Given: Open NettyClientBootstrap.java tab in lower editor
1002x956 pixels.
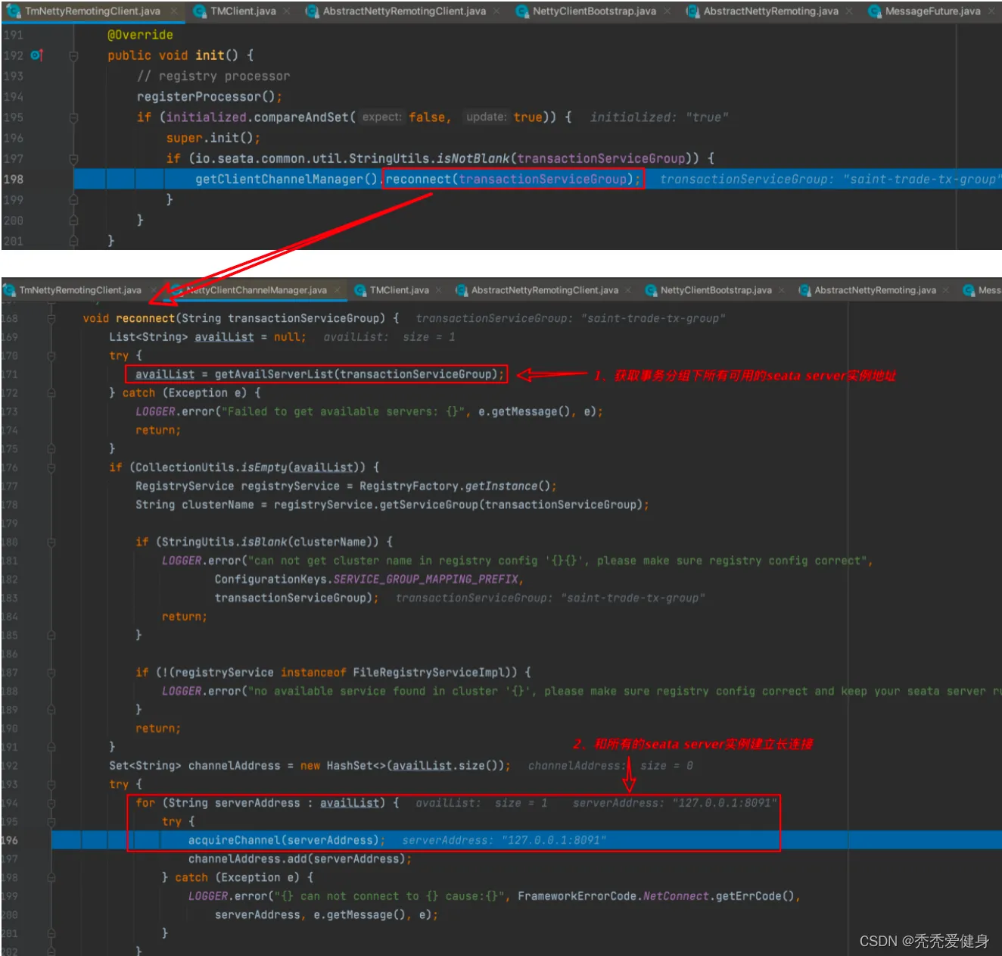Looking at the screenshot, I should point(716,290).
